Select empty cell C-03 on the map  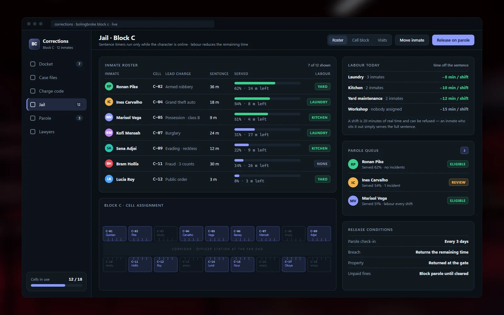(166, 234)
